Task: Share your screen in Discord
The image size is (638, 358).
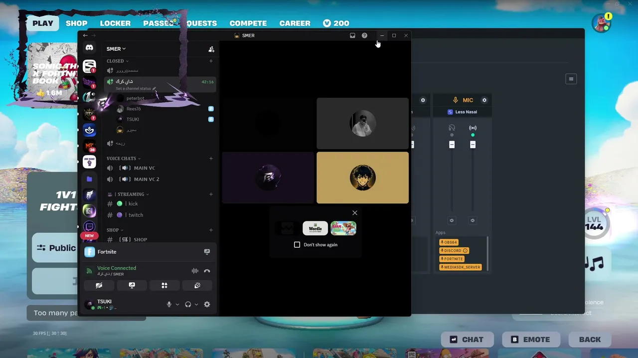Action: click(132, 285)
